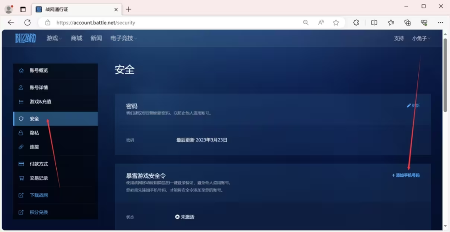
Task: Click the chain link icon beside 连接
Action: [x=21, y=147]
